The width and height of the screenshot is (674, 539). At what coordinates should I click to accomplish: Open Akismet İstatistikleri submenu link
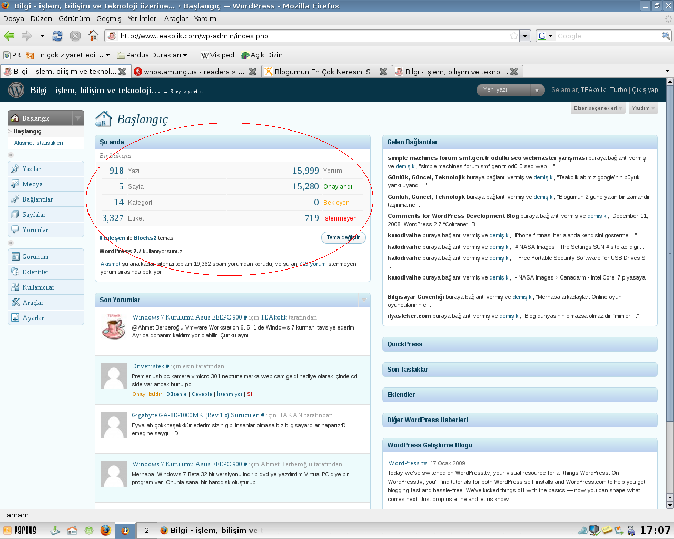click(x=38, y=143)
